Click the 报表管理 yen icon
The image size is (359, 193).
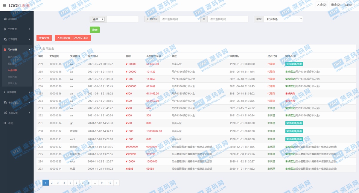tap(5, 92)
